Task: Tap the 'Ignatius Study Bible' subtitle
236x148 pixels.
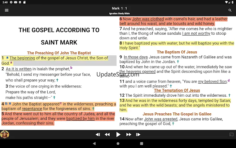Action: 119,13
